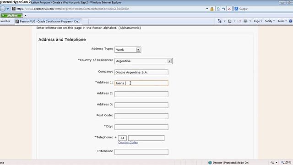Click into the Address 1 field

click(x=141, y=83)
